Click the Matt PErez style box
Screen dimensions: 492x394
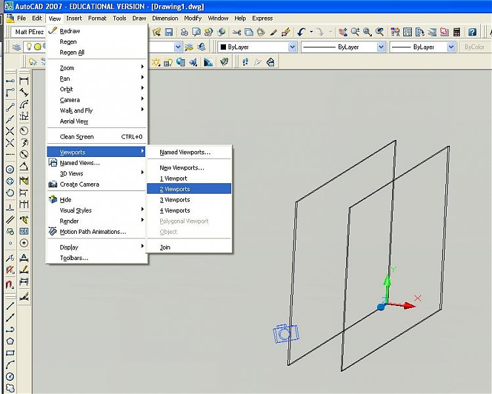point(29,32)
